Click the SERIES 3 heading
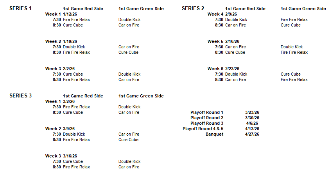Image resolution: width=330 pixels, height=175 pixels. [x=20, y=95]
